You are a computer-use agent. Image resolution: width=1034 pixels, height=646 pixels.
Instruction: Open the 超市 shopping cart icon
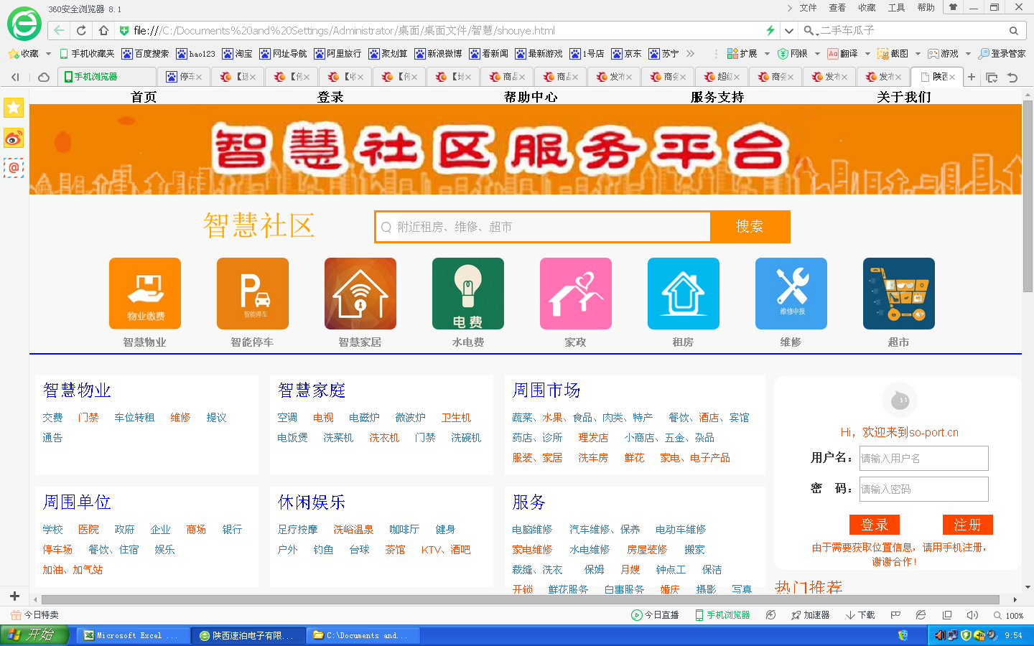coord(899,294)
